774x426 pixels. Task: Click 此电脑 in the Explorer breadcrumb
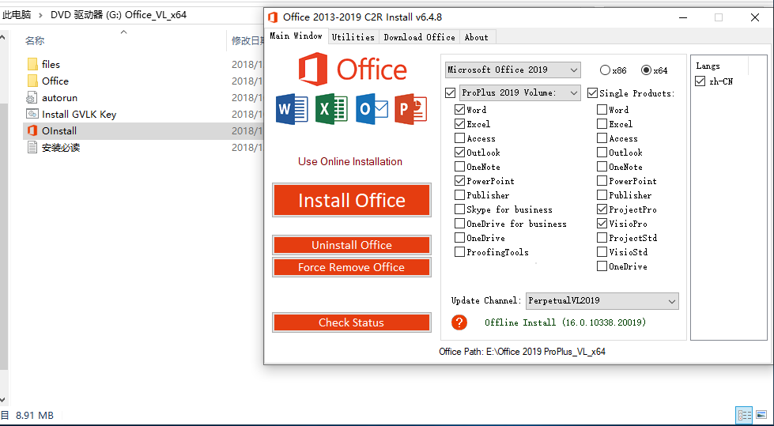point(17,15)
